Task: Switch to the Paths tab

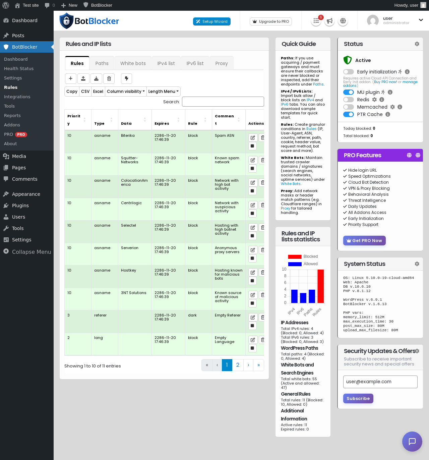Action: (102, 63)
